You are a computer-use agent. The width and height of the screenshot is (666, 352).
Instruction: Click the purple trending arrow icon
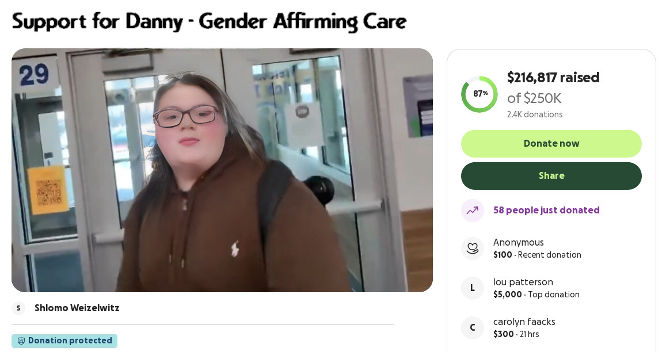pos(473,210)
